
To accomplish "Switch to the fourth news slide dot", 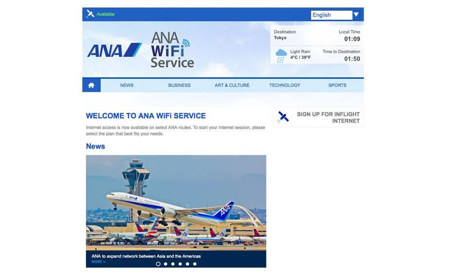I will tap(180, 264).
